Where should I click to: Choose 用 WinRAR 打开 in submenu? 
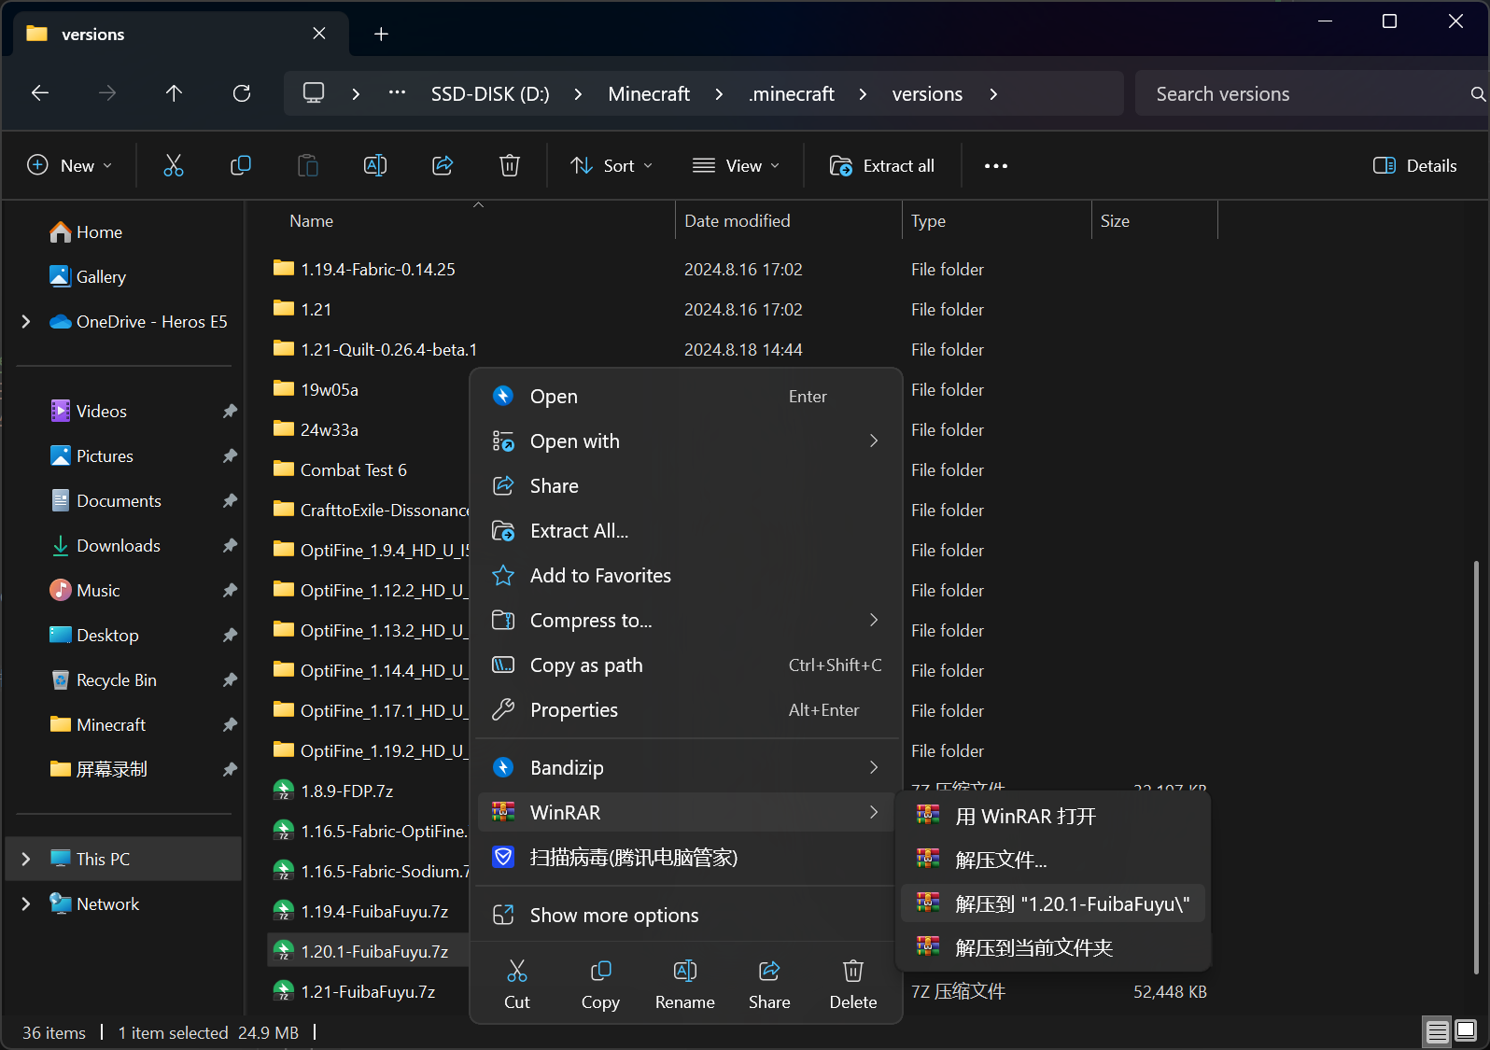1053,817
